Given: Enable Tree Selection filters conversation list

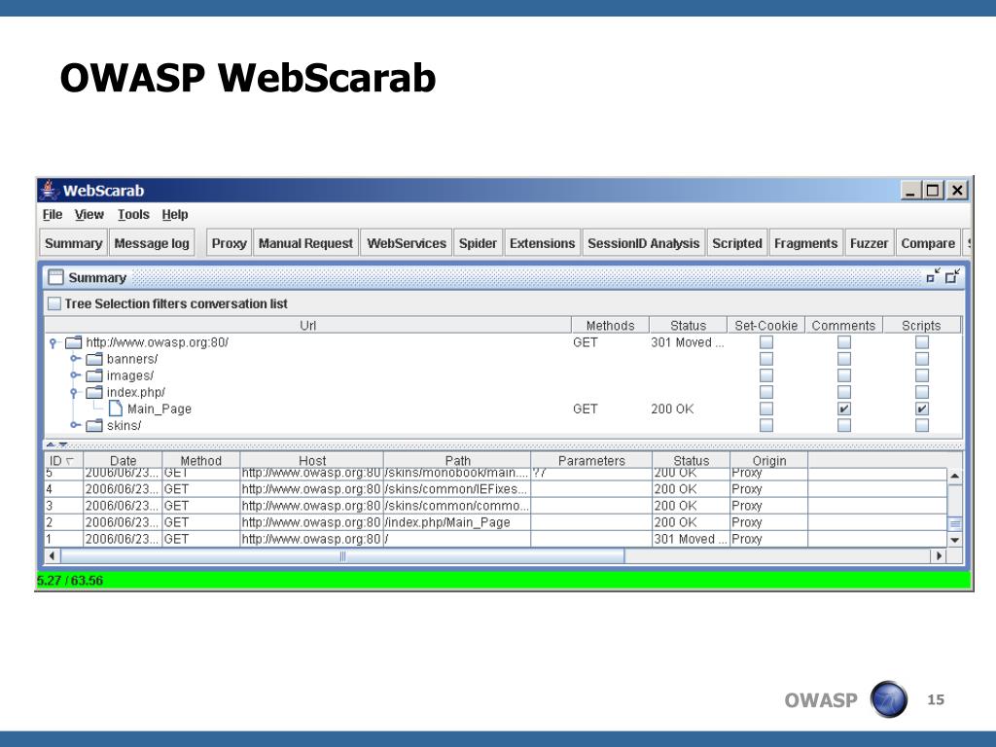Looking at the screenshot, I should [55, 303].
